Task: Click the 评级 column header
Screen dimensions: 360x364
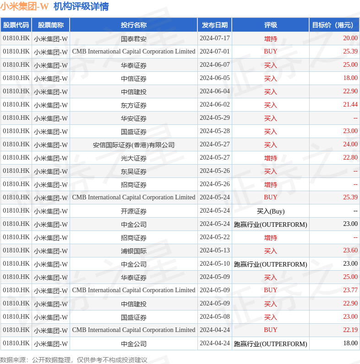Action: click(271, 25)
